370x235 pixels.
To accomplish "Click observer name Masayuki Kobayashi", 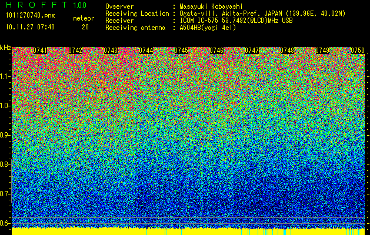I will pyautogui.click(x=211, y=6).
